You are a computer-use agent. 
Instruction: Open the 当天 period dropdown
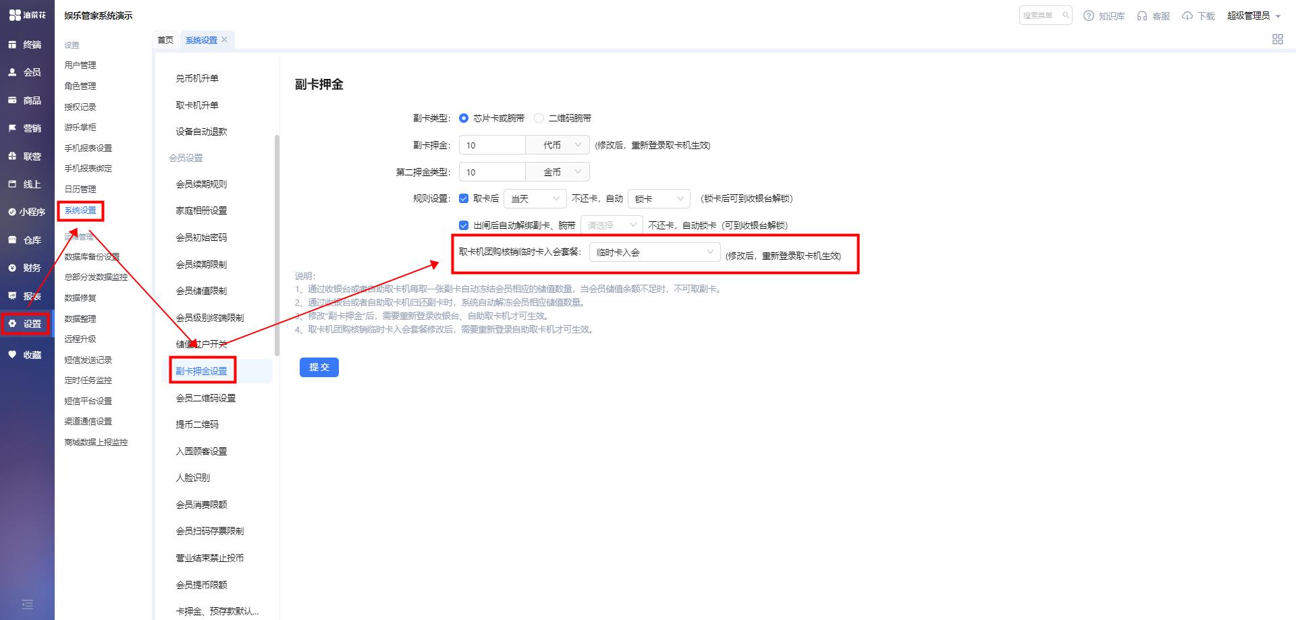click(535, 198)
